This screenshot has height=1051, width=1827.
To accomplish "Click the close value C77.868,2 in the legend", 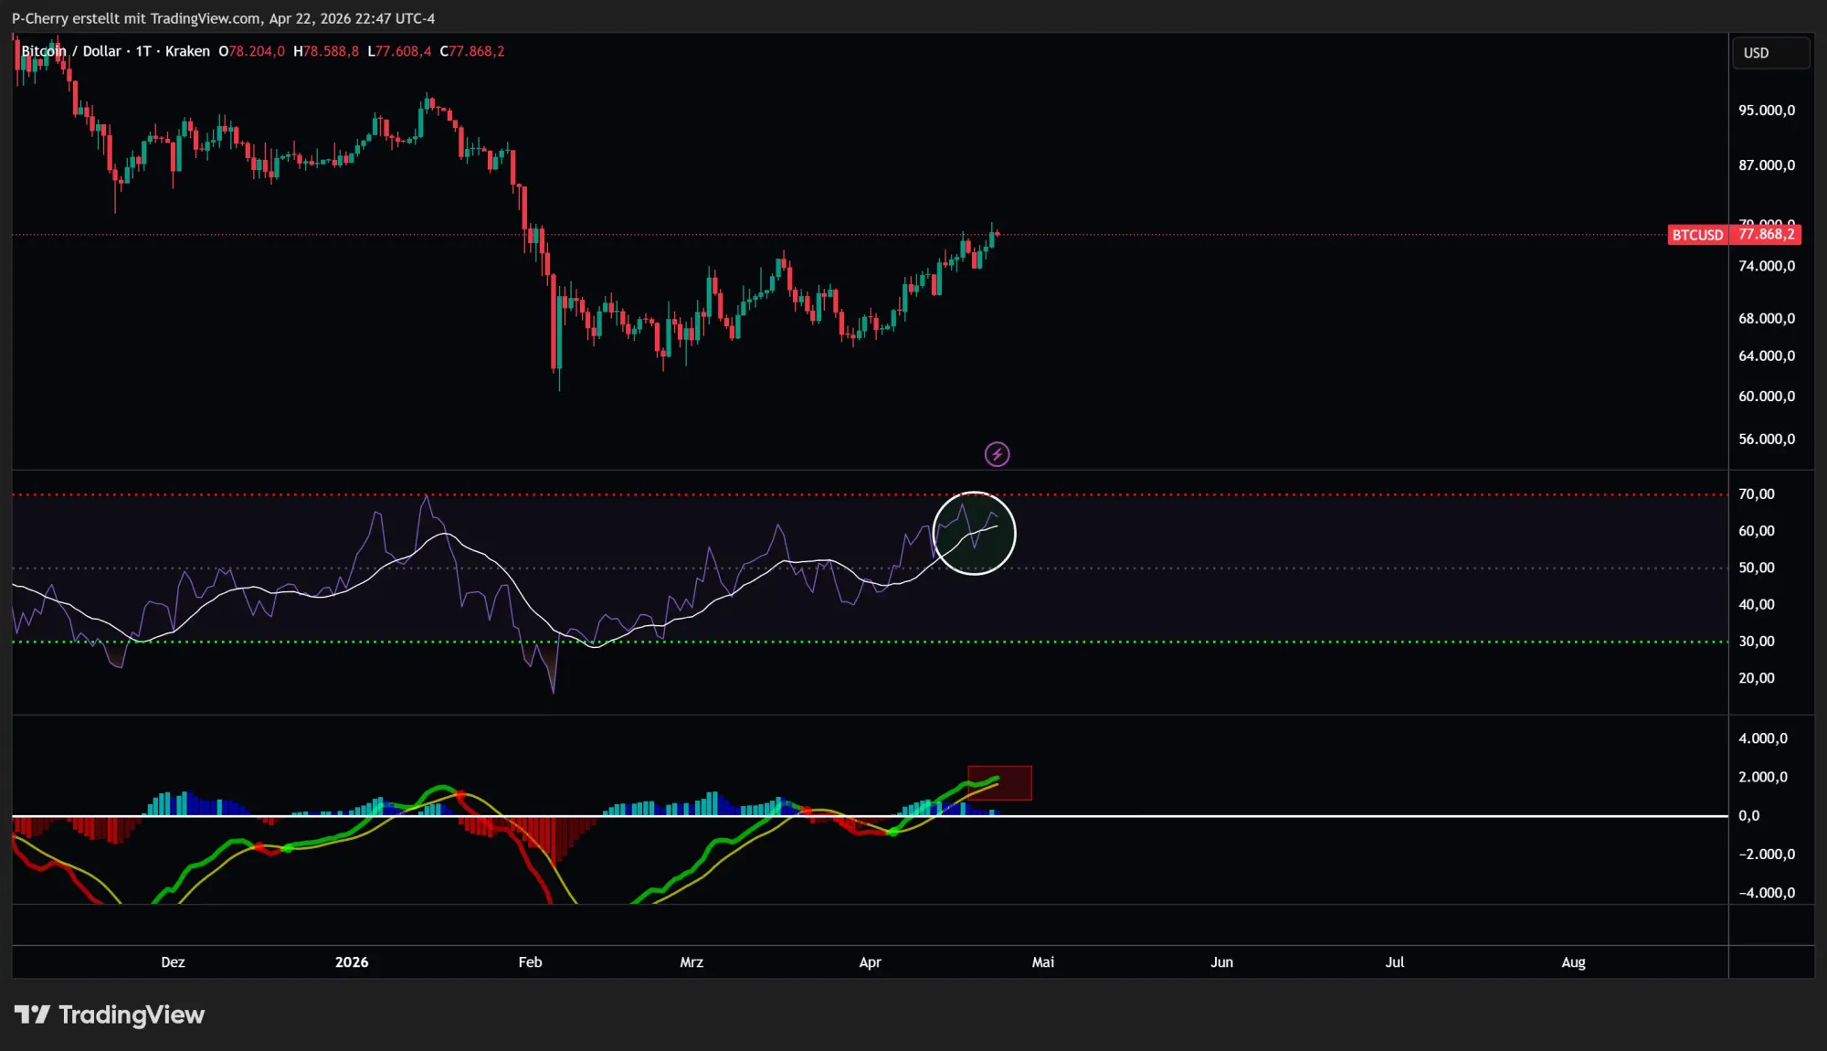I will click(473, 51).
